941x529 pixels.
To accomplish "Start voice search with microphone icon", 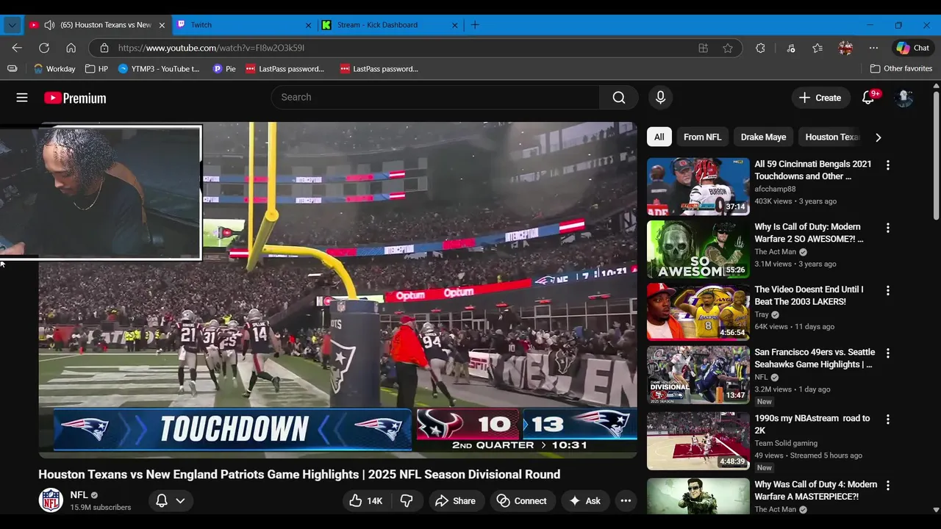I will [x=660, y=98].
